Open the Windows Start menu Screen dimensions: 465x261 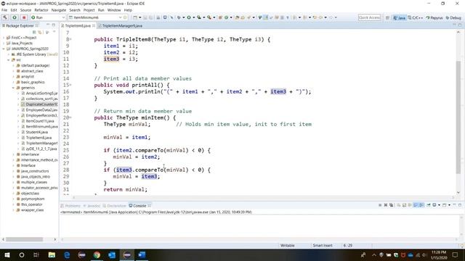(x=7, y=254)
